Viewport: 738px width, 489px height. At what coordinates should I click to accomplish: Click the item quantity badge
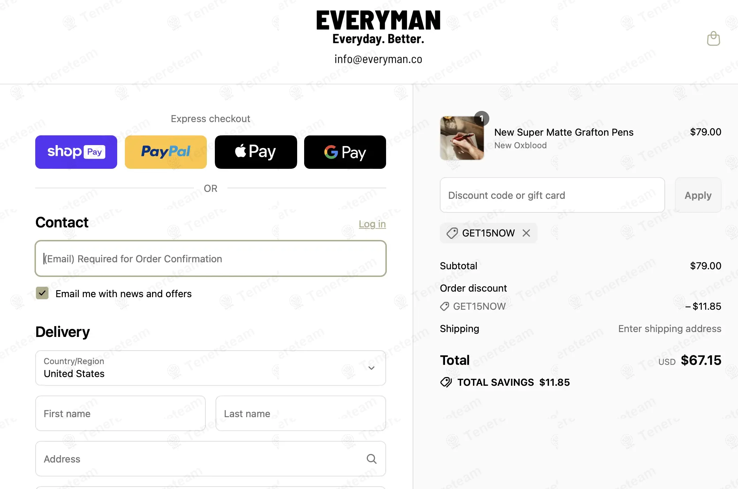point(482,119)
